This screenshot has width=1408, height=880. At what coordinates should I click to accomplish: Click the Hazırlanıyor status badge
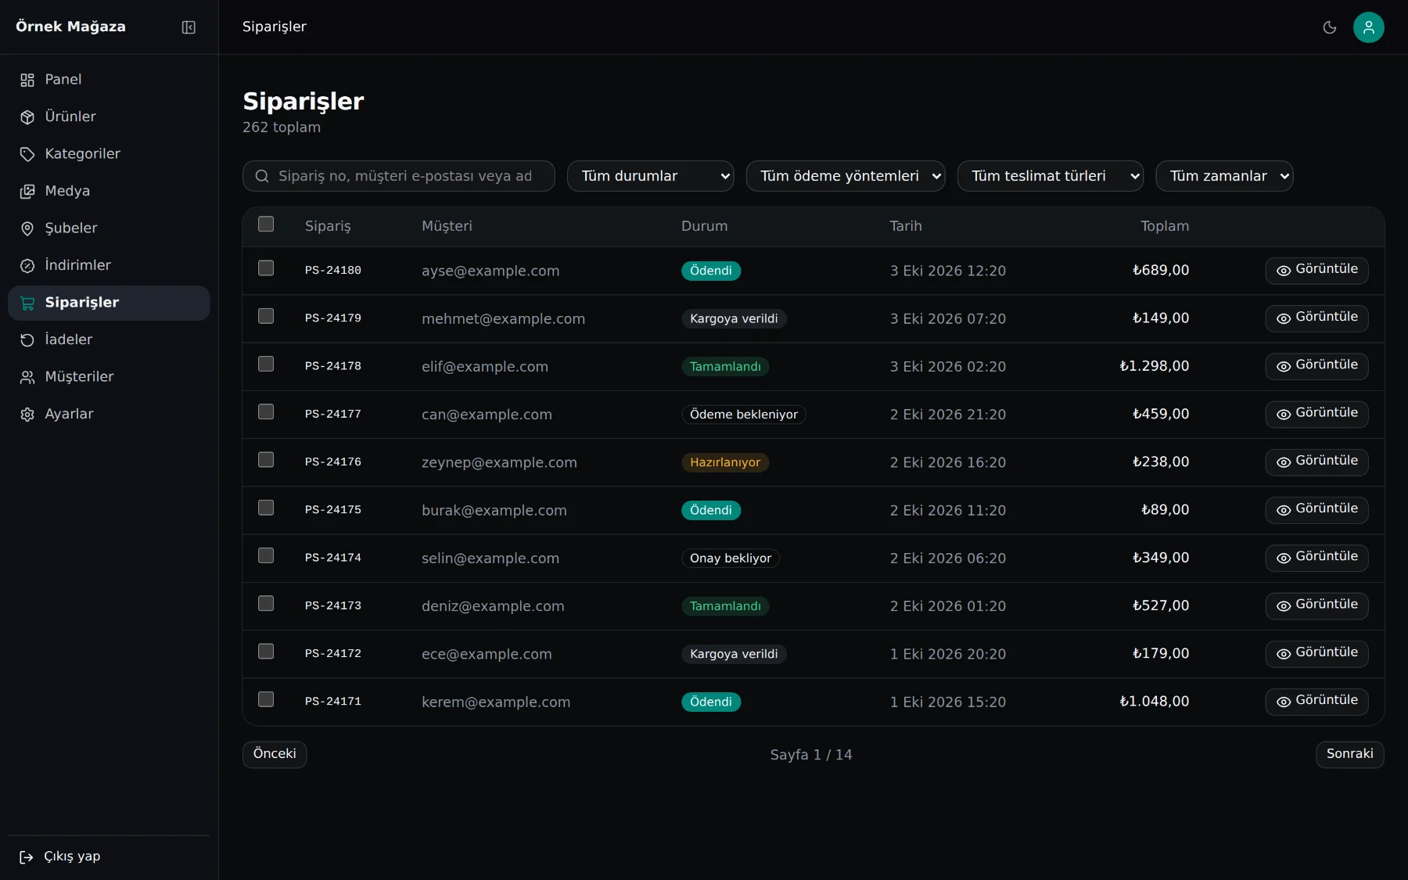pos(725,462)
